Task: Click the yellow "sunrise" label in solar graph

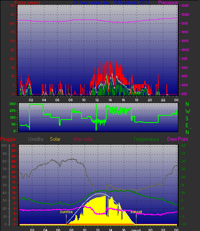Action: [x=66, y=212]
